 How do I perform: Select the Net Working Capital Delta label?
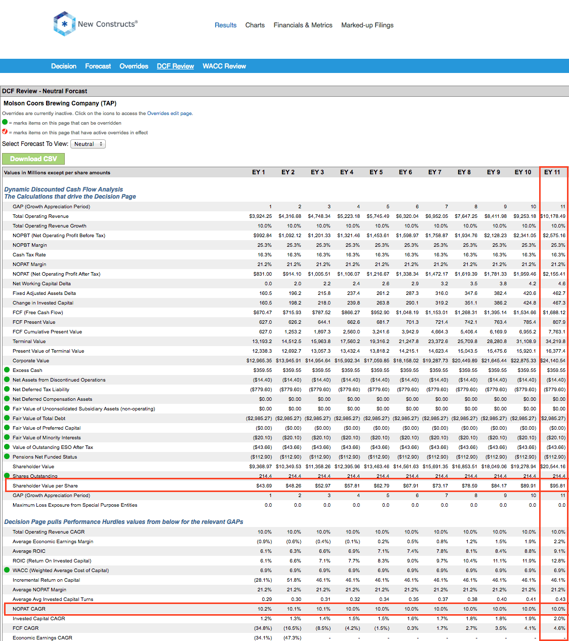coord(42,283)
